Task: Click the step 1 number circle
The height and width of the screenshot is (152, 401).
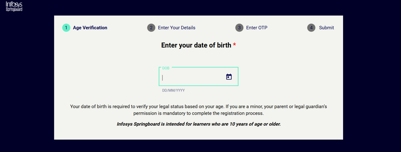Action: click(x=66, y=28)
